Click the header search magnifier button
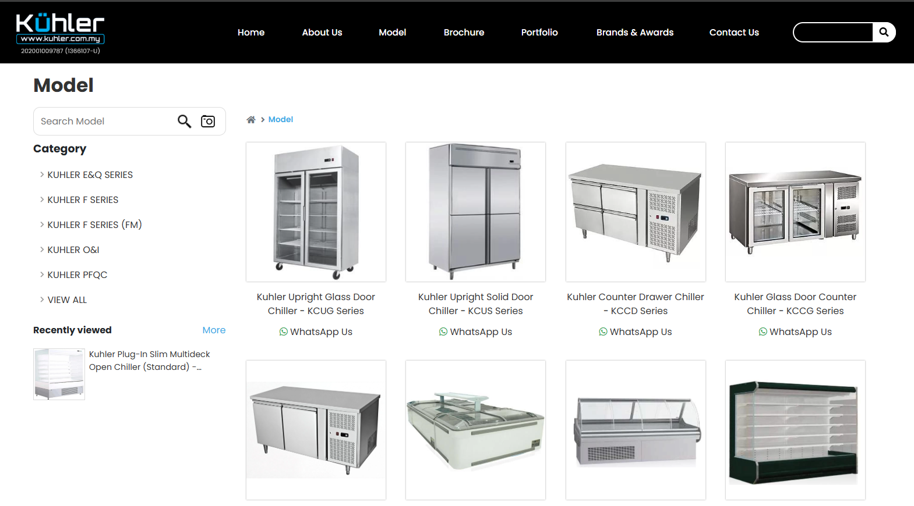The width and height of the screenshot is (914, 506). point(884,32)
